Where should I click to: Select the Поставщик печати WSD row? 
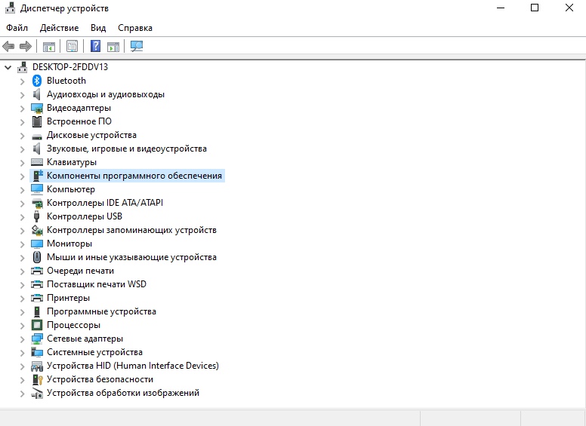coord(97,284)
